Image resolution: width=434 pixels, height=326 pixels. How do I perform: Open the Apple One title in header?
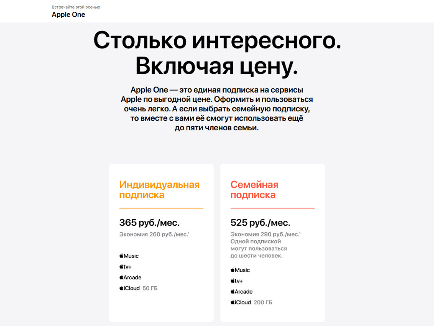[x=68, y=15]
